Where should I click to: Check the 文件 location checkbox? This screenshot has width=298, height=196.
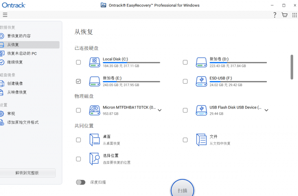(x=185, y=140)
